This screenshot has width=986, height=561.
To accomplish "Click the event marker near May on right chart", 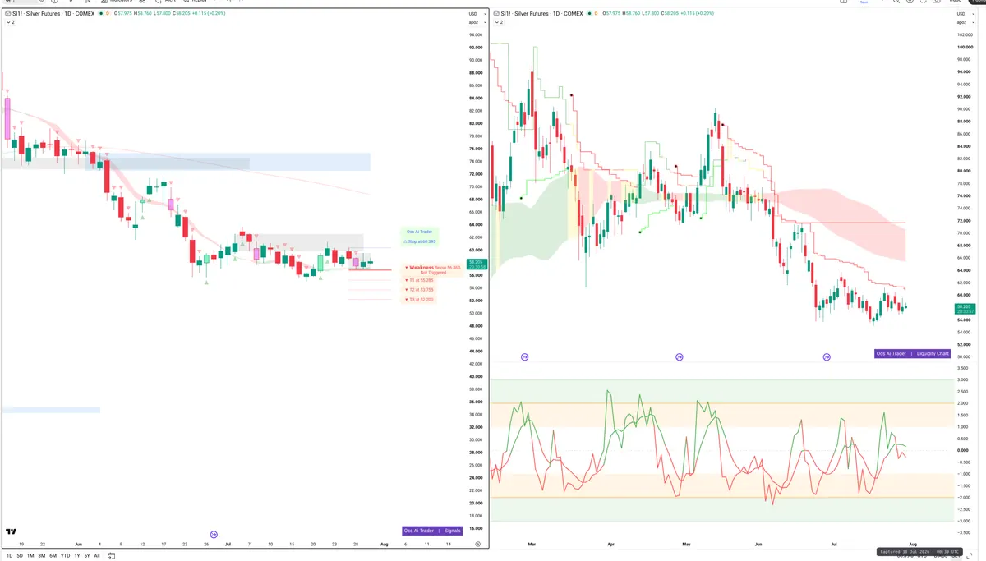I will click(680, 356).
